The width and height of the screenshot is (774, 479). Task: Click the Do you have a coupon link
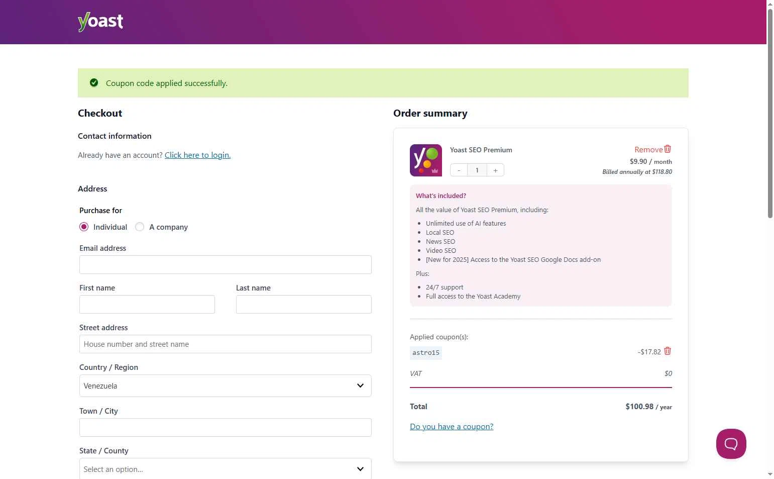click(452, 427)
